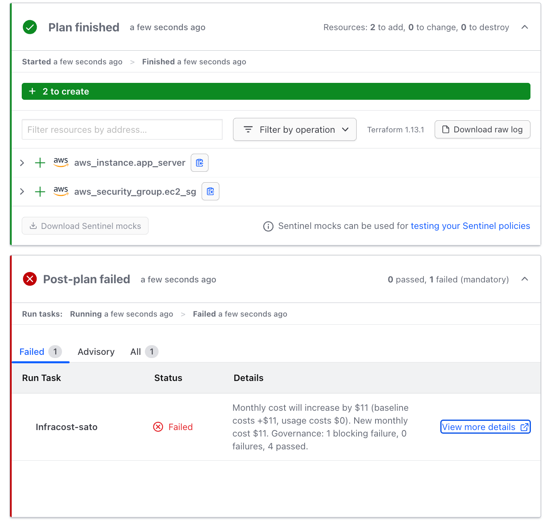Select the All run tasks tab
The height and width of the screenshot is (523, 553).
[x=143, y=352]
